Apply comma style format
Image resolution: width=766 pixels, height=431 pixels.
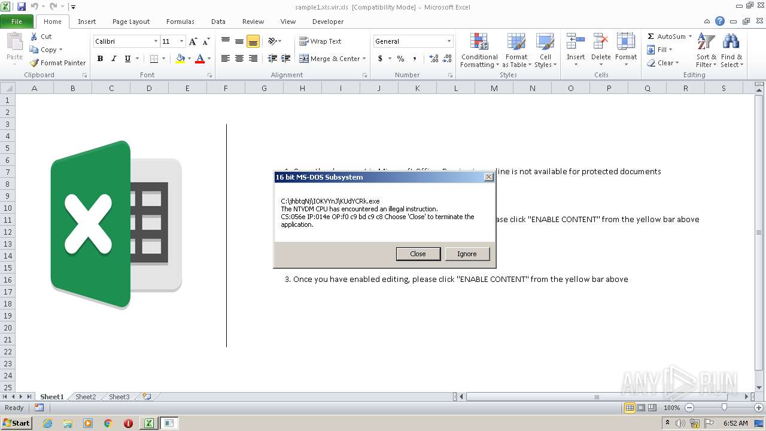tap(414, 59)
